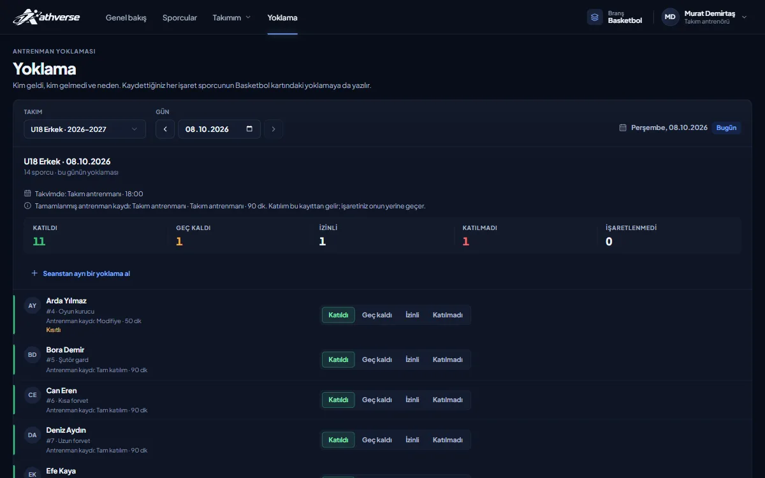
Task: Click the CE avatar for Can Eren
Action: point(33,395)
